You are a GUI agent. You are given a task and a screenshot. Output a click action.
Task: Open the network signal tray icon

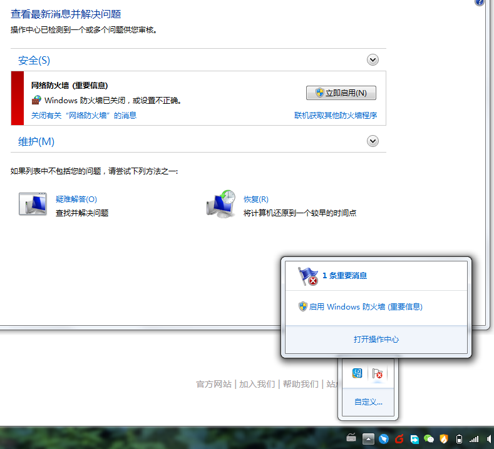point(474,439)
